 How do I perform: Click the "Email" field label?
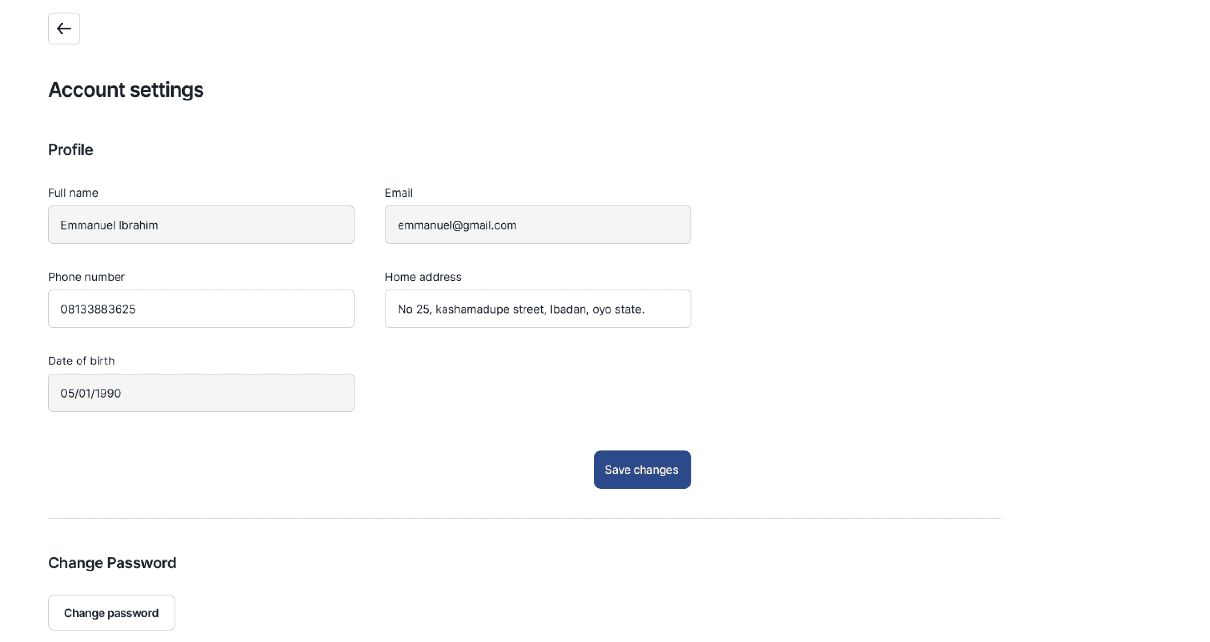399,193
